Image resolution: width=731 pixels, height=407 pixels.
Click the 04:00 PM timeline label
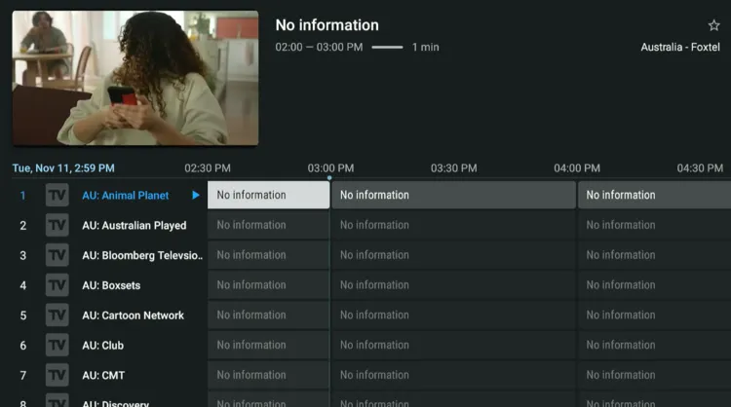tap(577, 168)
